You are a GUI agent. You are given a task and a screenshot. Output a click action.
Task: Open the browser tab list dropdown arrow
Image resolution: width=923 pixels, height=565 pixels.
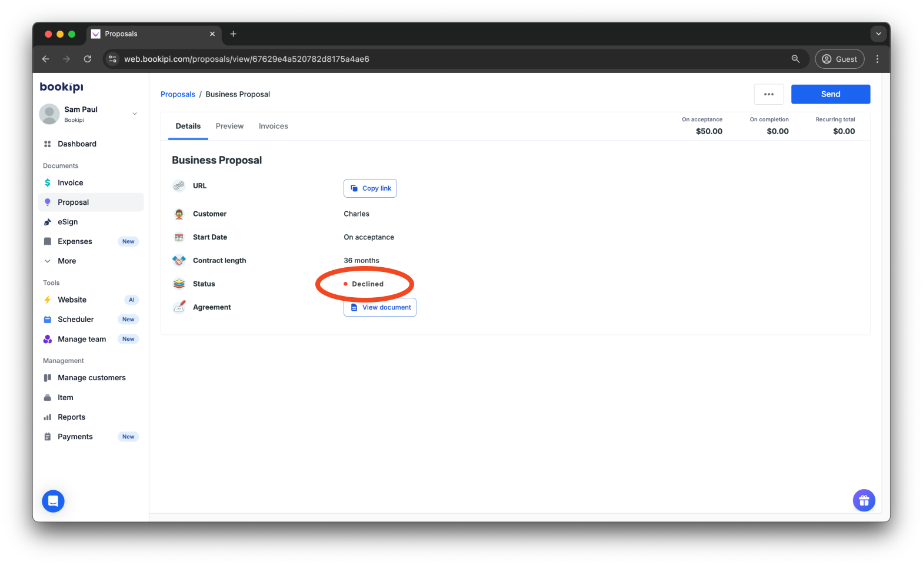click(878, 34)
